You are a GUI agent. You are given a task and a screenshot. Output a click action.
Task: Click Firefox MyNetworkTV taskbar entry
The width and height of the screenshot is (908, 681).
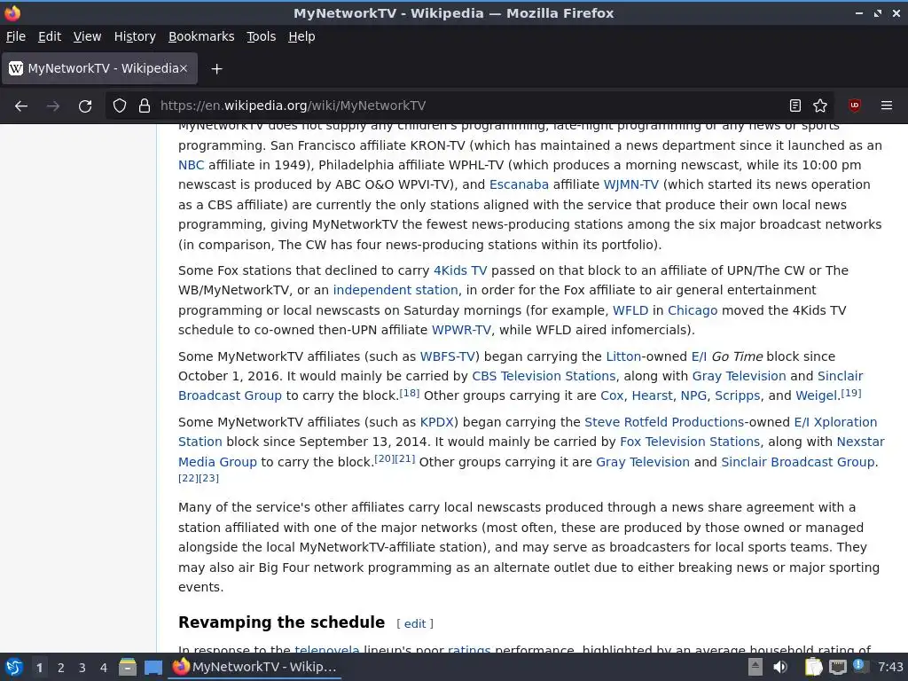click(x=254, y=667)
